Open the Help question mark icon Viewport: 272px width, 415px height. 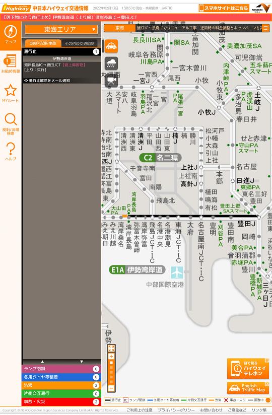11,149
